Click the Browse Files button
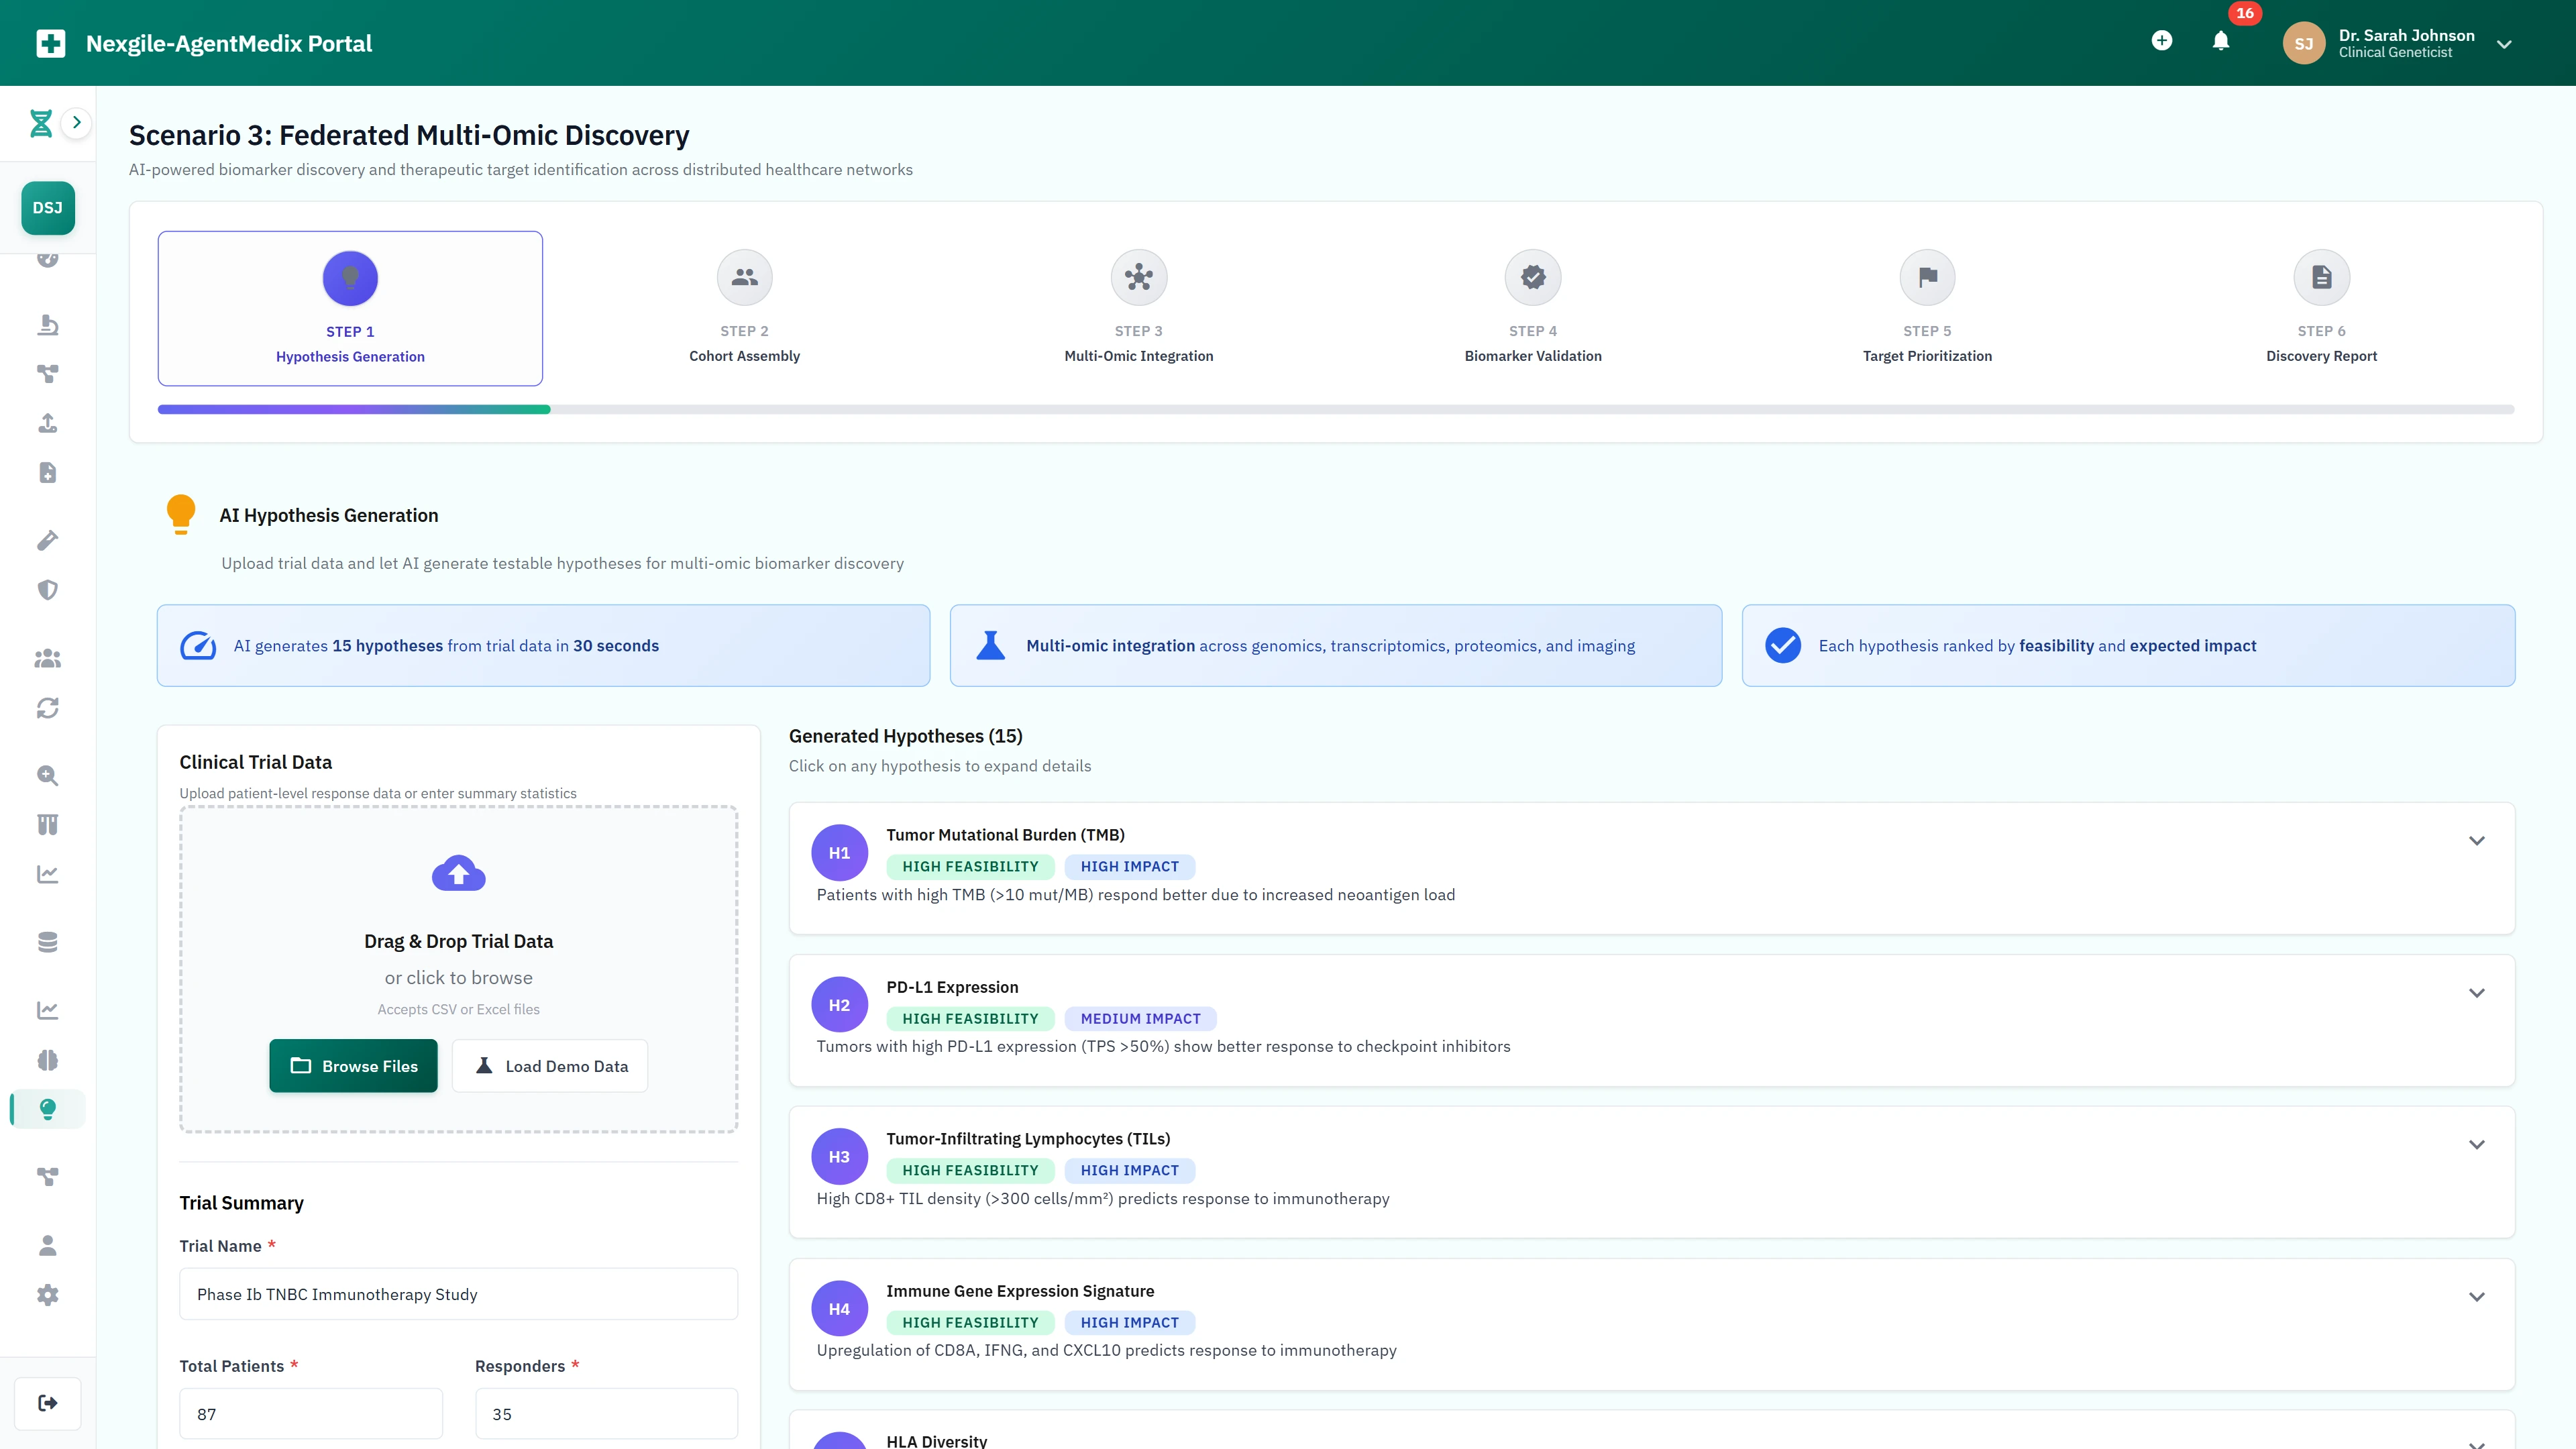The image size is (2576, 1449). [x=353, y=1066]
